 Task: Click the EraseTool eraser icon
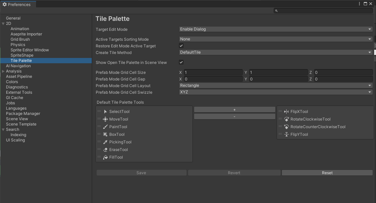(x=105, y=150)
